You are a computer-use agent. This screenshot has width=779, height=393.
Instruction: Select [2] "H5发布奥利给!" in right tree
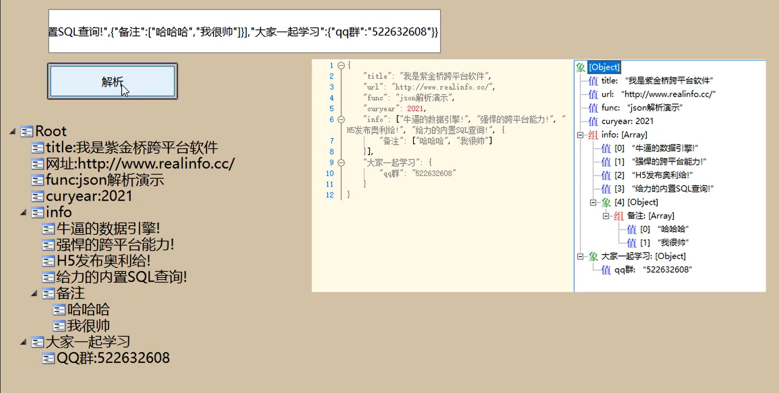(x=654, y=175)
